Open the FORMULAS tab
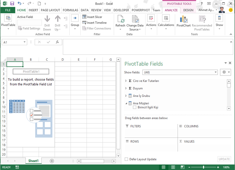Screen dimensions: 235x170 [x=70, y=10]
